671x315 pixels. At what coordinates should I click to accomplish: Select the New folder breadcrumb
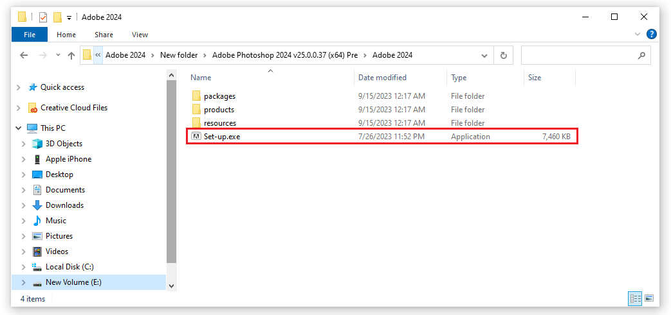point(179,55)
